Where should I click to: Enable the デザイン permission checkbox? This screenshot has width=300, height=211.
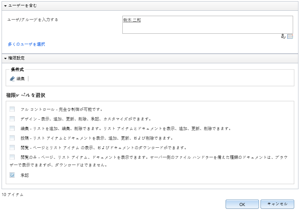coord(12,119)
